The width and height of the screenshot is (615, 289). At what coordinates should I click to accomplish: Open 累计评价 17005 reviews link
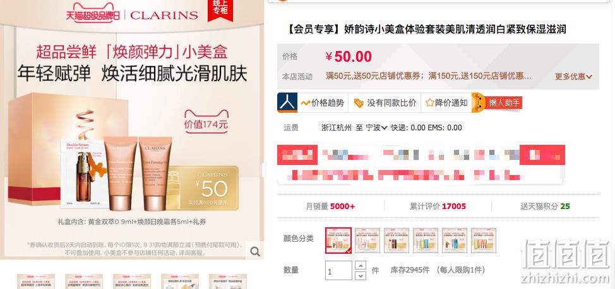438,206
